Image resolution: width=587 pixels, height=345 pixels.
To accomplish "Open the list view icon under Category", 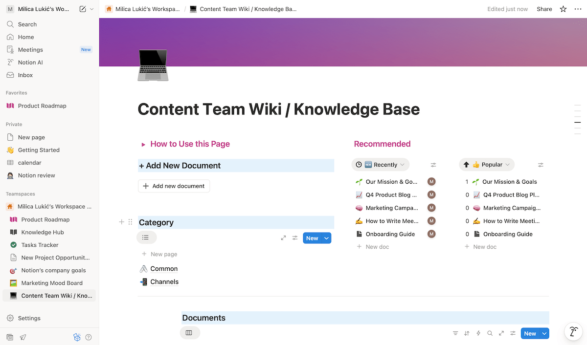I will 146,237.
